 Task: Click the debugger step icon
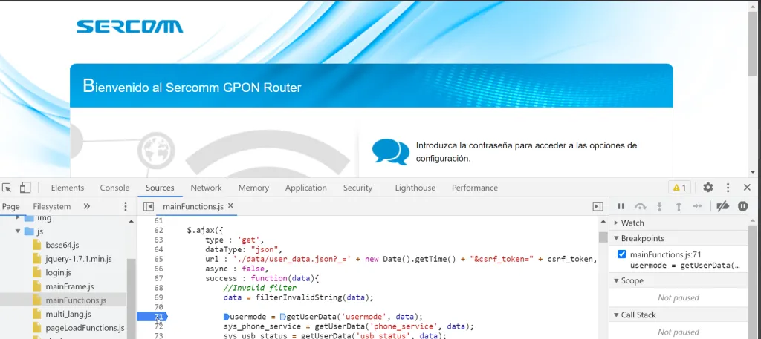point(697,206)
